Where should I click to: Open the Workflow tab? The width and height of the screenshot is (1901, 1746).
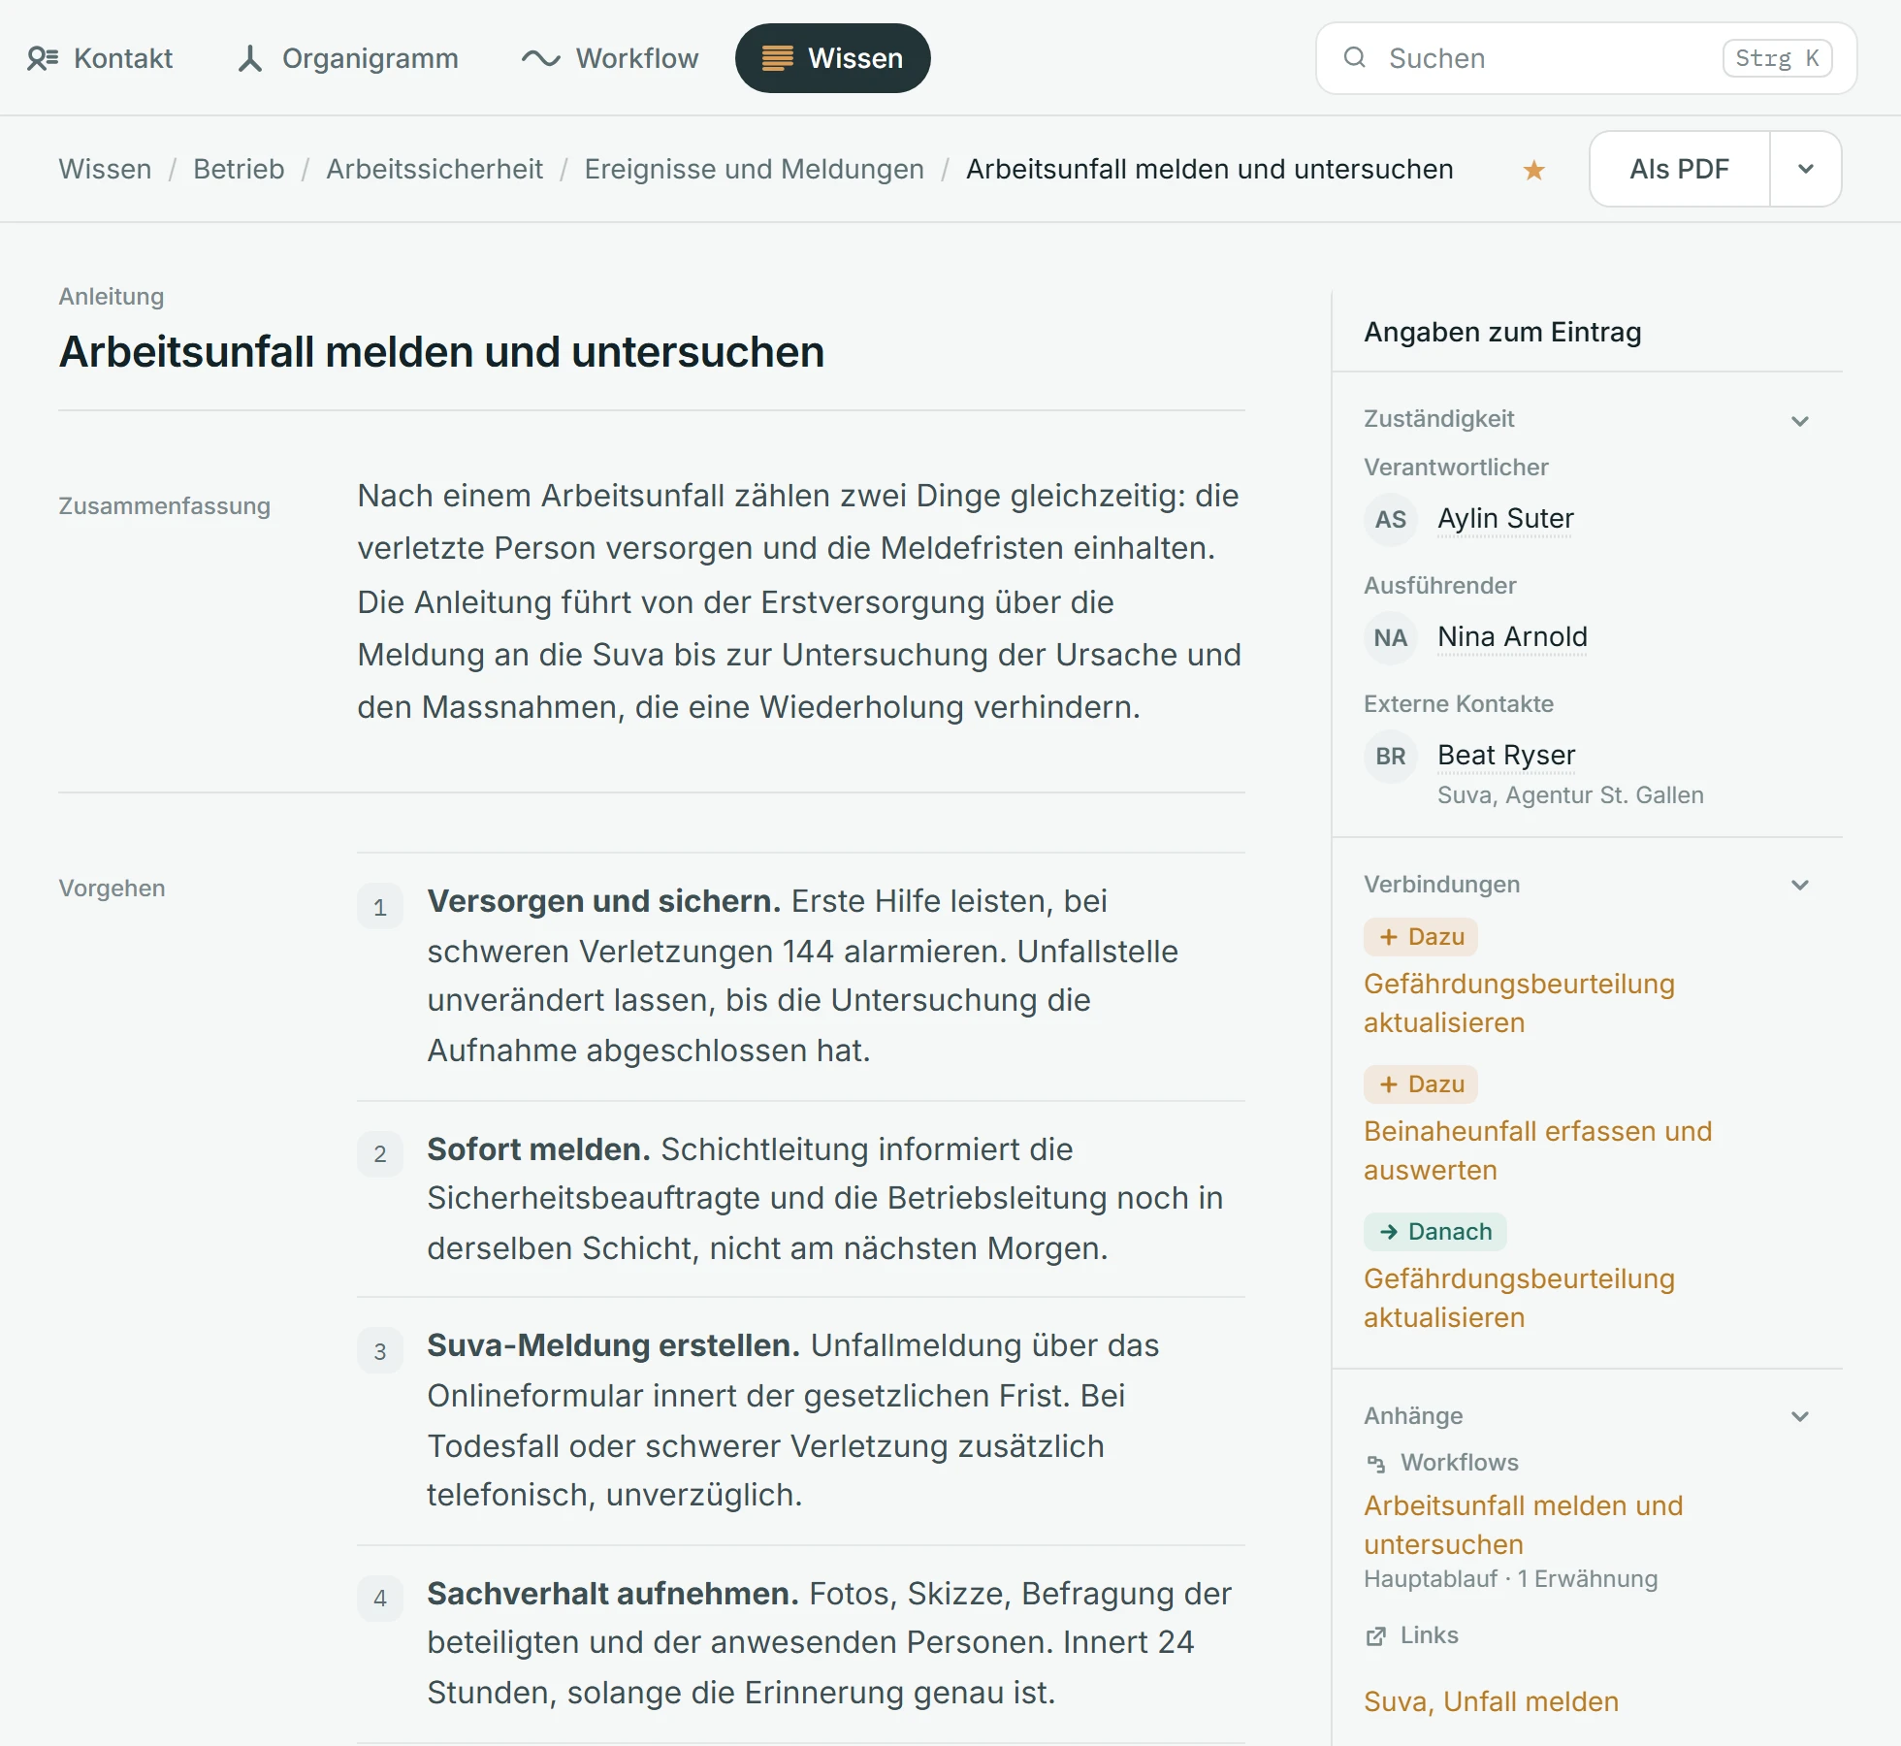[609, 58]
